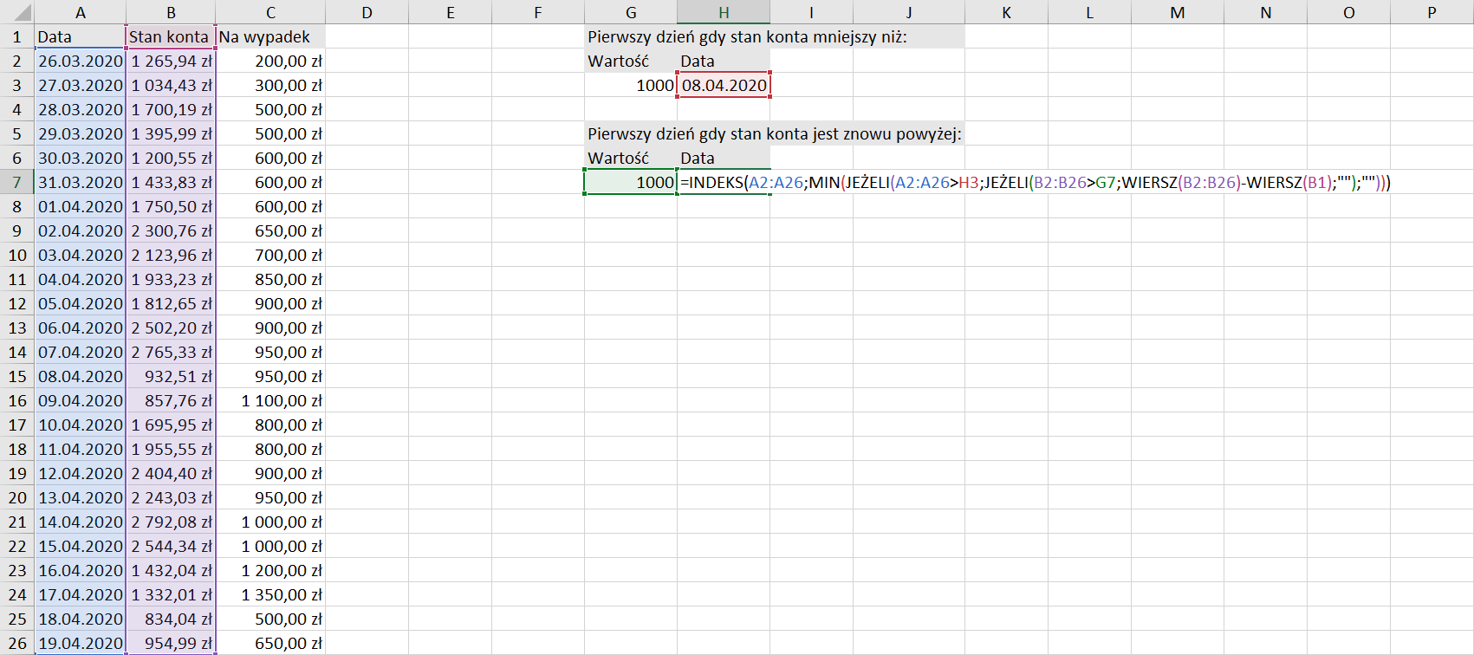Viewport: 1474px width, 655px height.
Task: Select column H header
Action: 723,13
